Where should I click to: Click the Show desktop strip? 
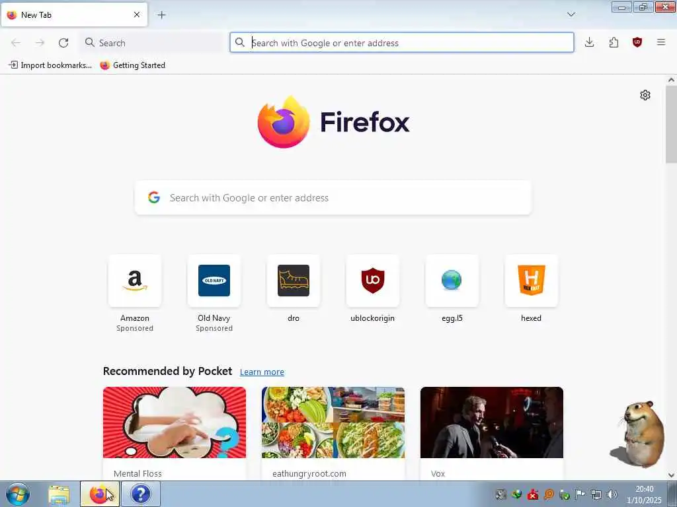click(672, 494)
